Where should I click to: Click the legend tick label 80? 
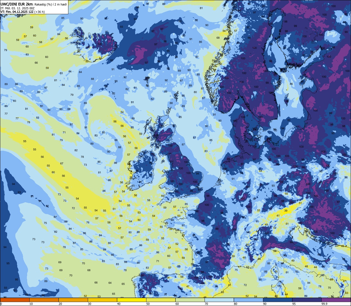pos(236,304)
